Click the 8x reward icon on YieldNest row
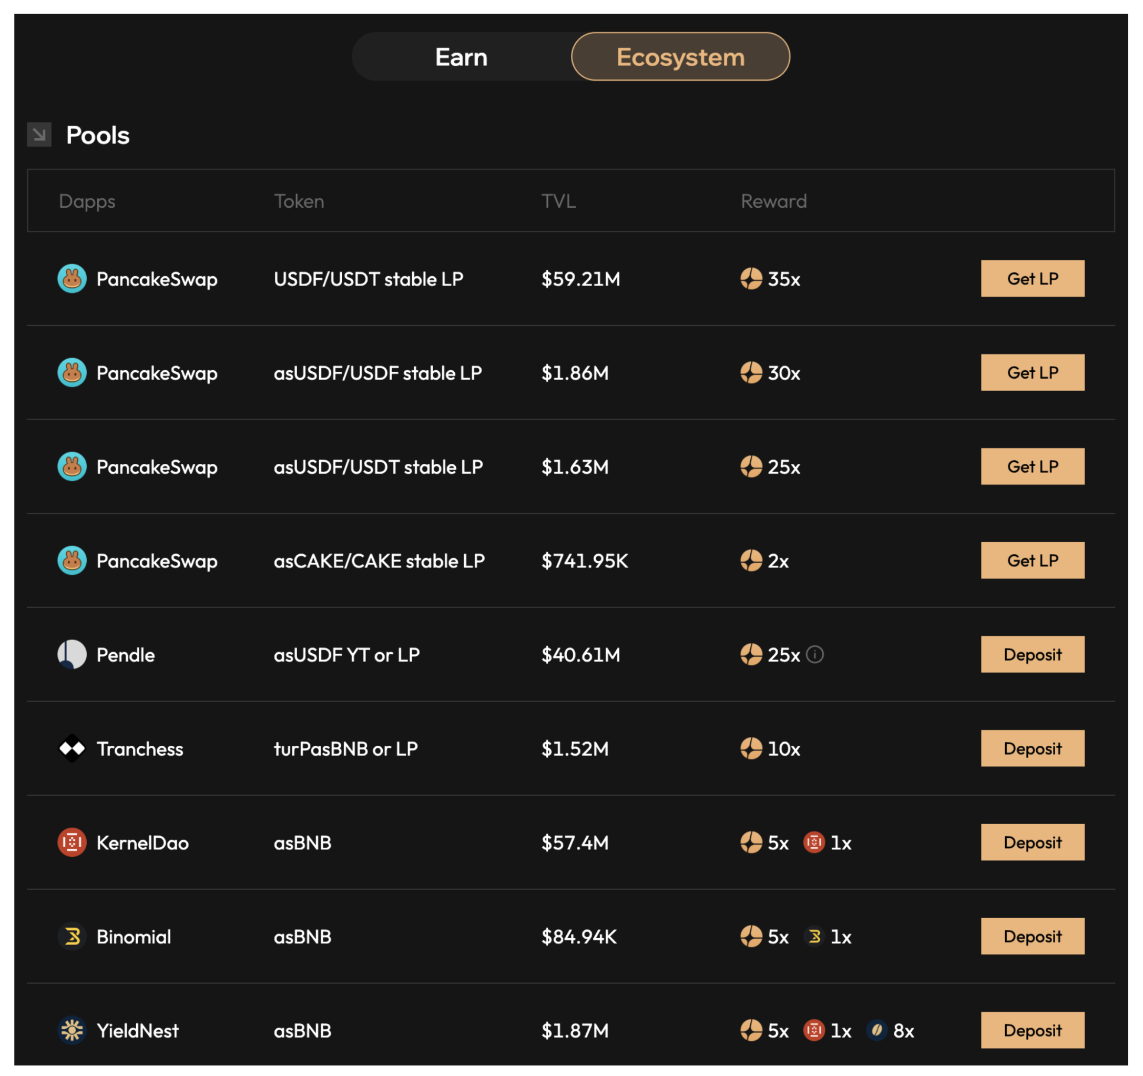This screenshot has height=1076, width=1143. click(877, 1030)
